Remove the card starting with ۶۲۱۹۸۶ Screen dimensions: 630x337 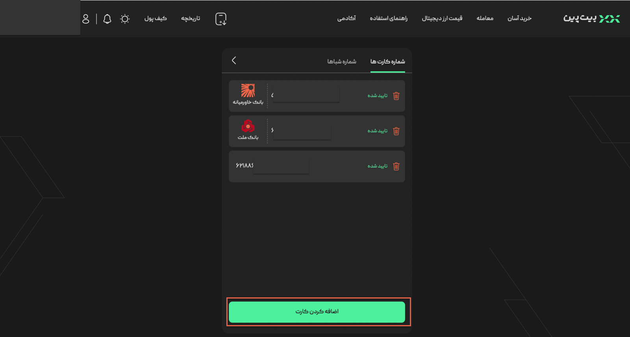(x=396, y=166)
